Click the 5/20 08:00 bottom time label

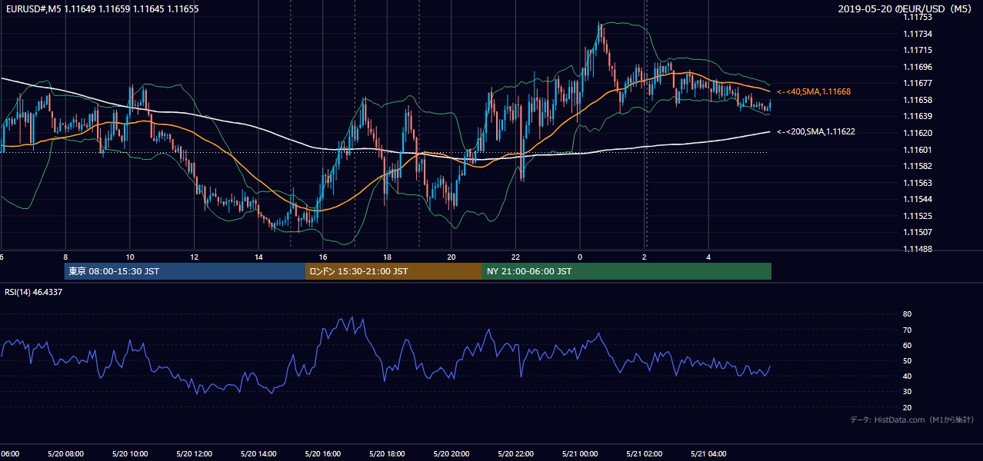(x=65, y=453)
